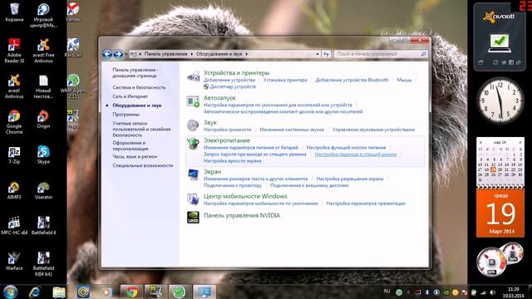The height and width of the screenshot is (299, 532).
Task: Click the Добавление устройства link
Action: click(x=229, y=80)
